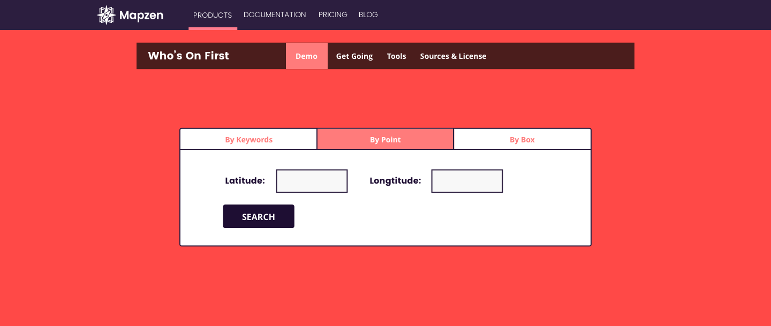This screenshot has height=326, width=771.
Task: Open the Sources & License tab
Action: 453,56
